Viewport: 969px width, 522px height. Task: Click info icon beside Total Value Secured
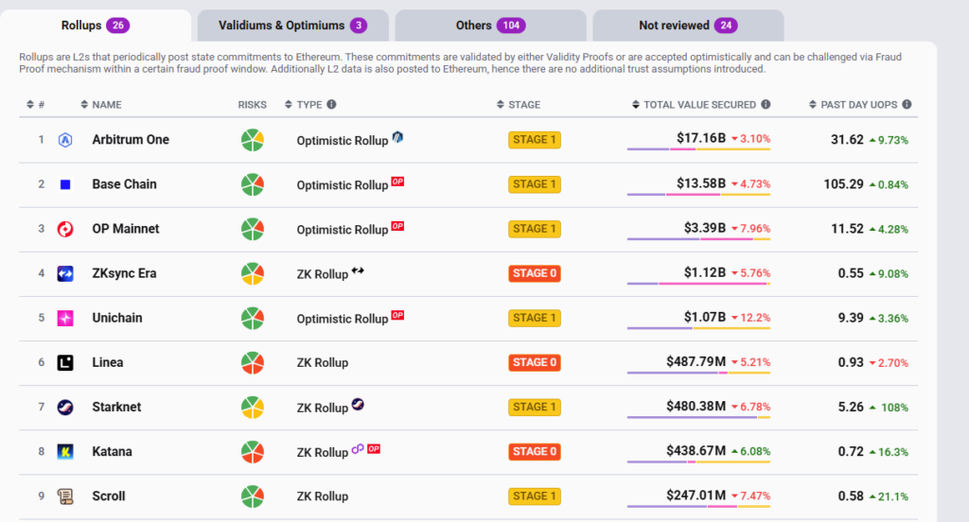[766, 104]
